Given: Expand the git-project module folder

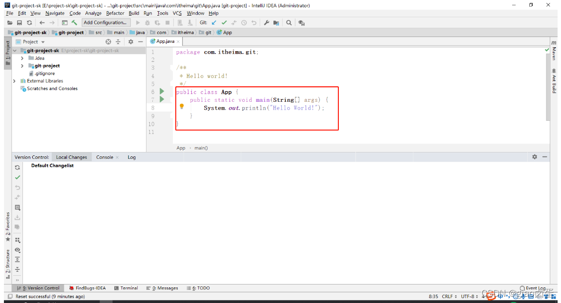Looking at the screenshot, I should pyautogui.click(x=22, y=66).
